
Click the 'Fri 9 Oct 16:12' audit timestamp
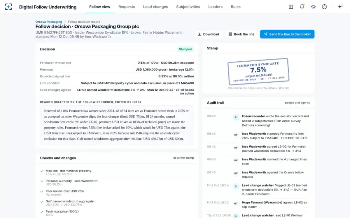coord(218,203)
